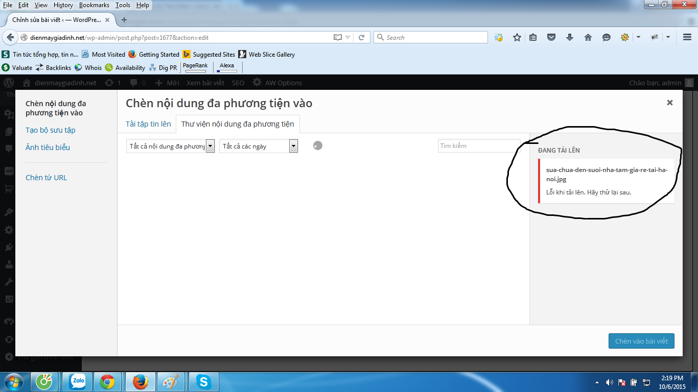
Task: Click the Valuate toolbar button
Action: pos(17,67)
